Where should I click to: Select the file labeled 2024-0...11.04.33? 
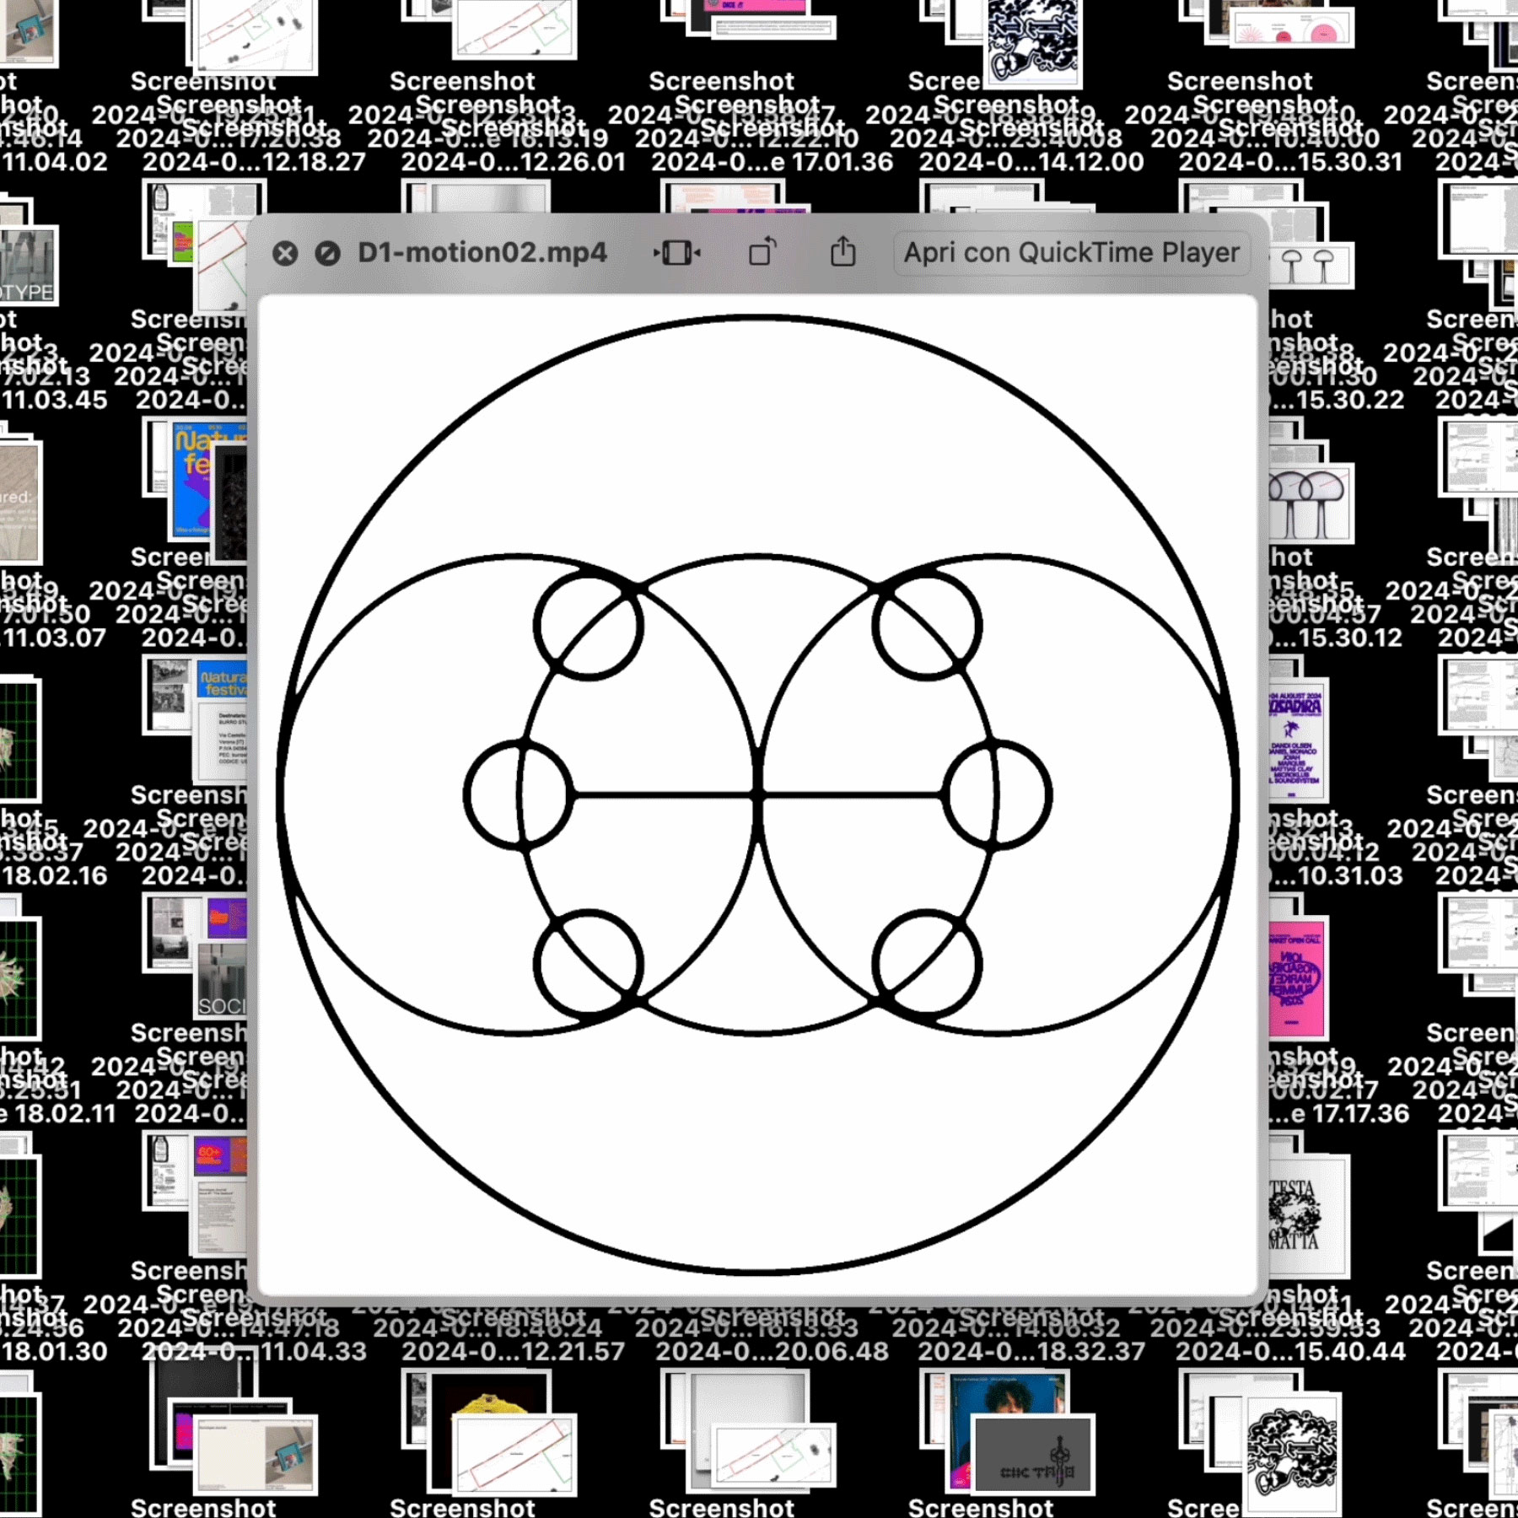point(254,1351)
